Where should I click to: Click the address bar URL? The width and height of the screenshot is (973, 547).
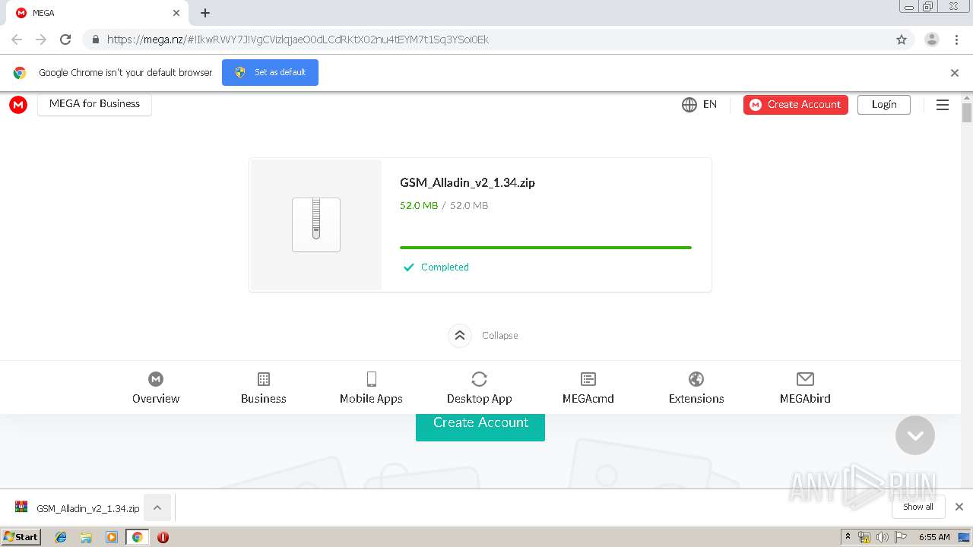[x=298, y=40]
